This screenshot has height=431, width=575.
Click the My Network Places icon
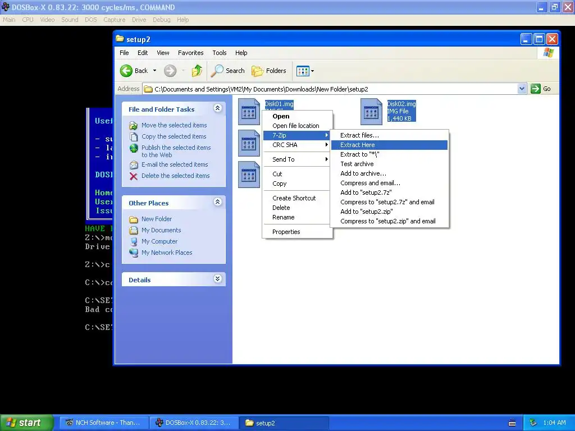click(x=134, y=253)
